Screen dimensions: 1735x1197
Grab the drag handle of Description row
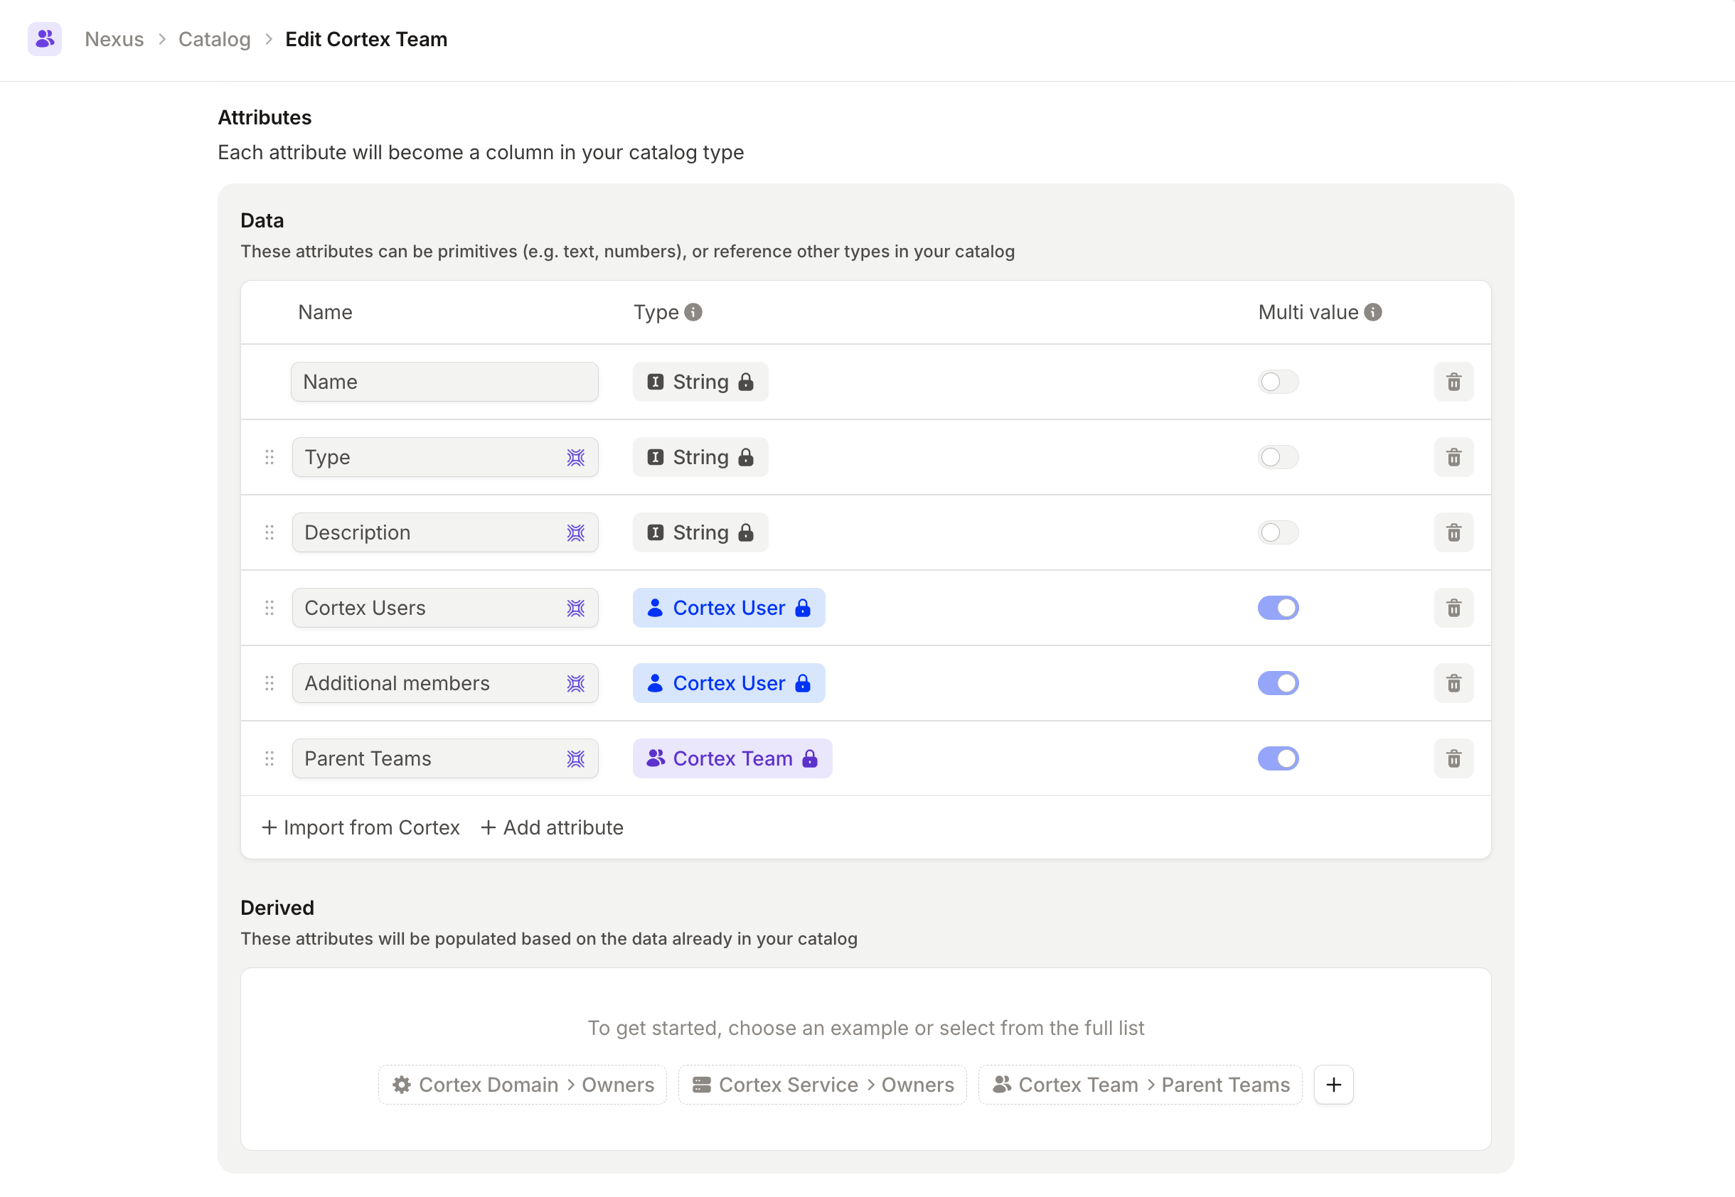coord(269,532)
